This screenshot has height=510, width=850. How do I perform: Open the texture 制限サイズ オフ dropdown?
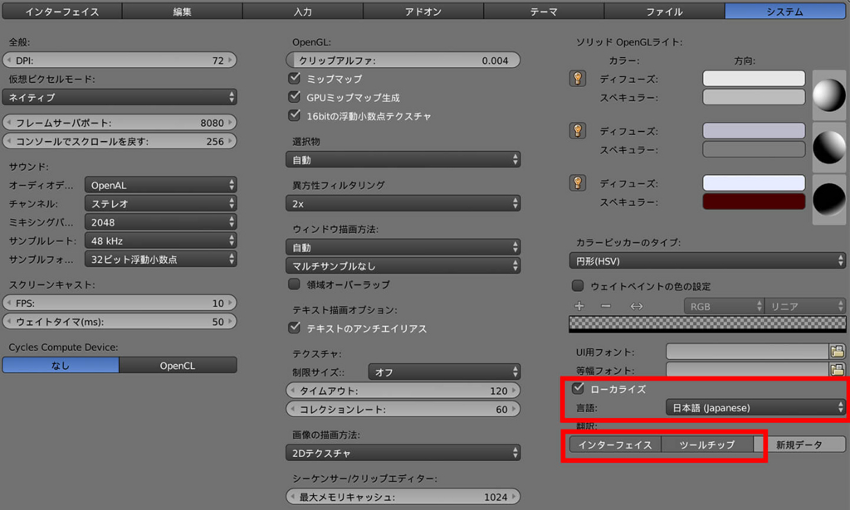pos(445,372)
